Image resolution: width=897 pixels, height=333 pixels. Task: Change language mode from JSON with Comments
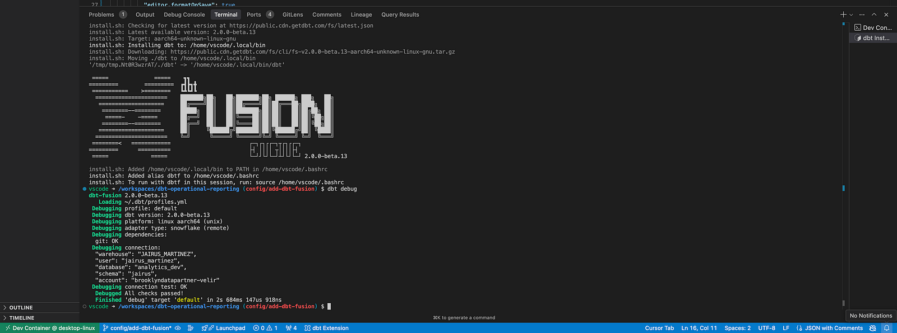829,329
